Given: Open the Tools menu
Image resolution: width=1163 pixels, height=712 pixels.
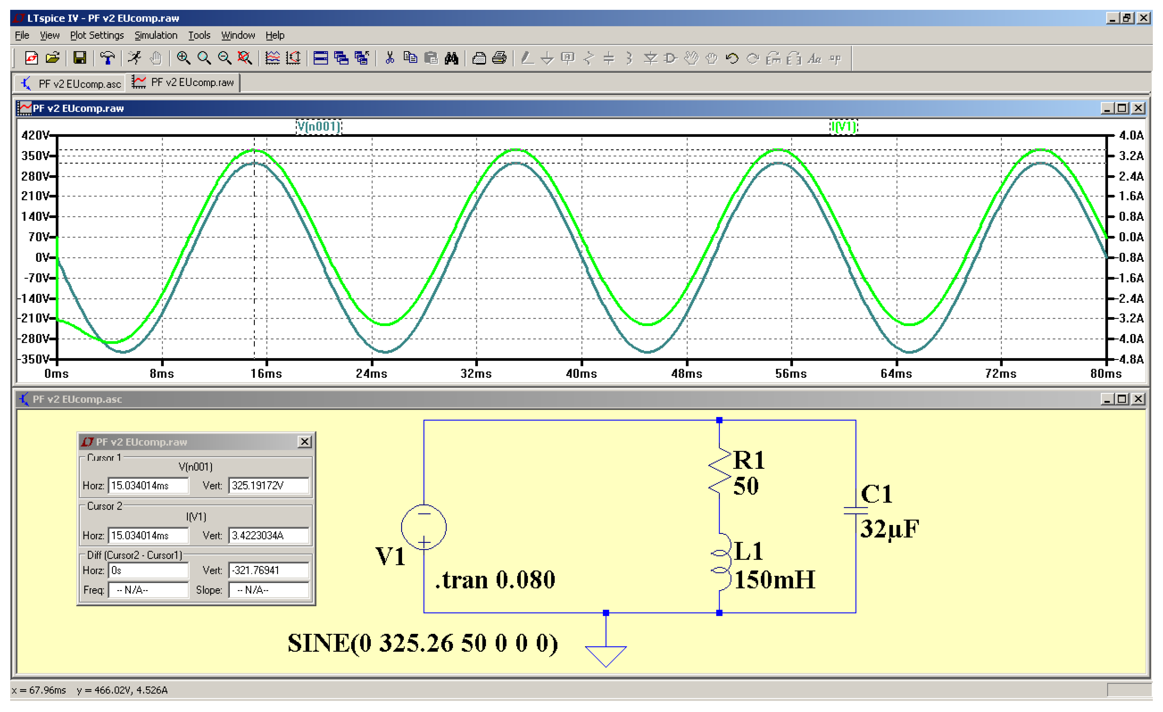Looking at the screenshot, I should click(199, 36).
